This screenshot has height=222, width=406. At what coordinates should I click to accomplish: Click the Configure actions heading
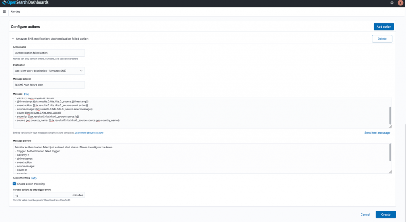(x=25, y=27)
